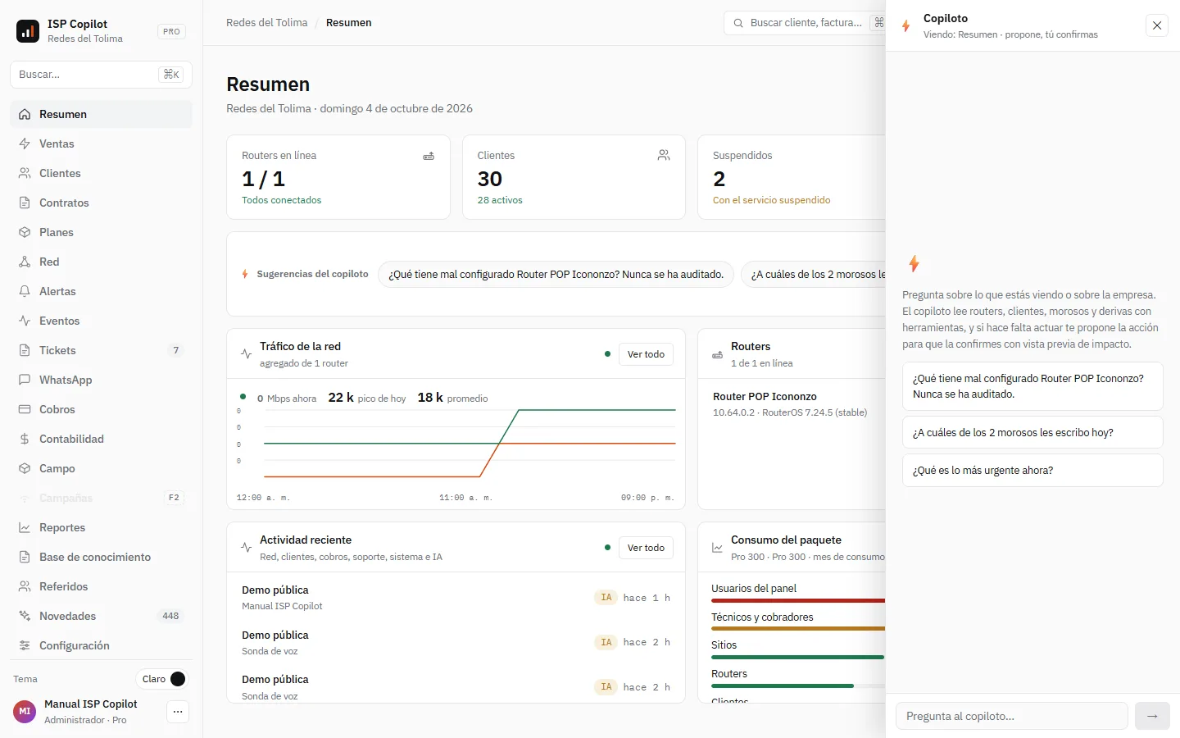The image size is (1180, 738).
Task: Open Contratos in the sidebar
Action: 101,203
